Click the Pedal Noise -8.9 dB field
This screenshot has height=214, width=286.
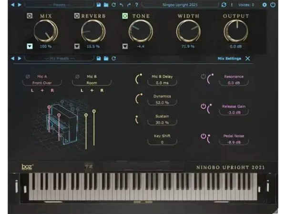234,142
